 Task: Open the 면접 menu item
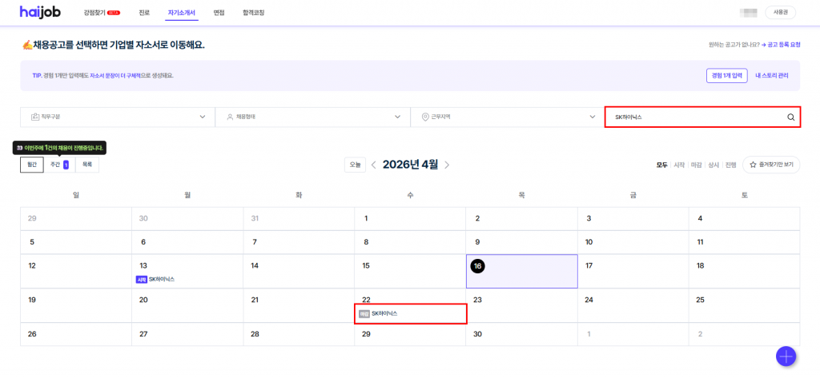click(219, 13)
